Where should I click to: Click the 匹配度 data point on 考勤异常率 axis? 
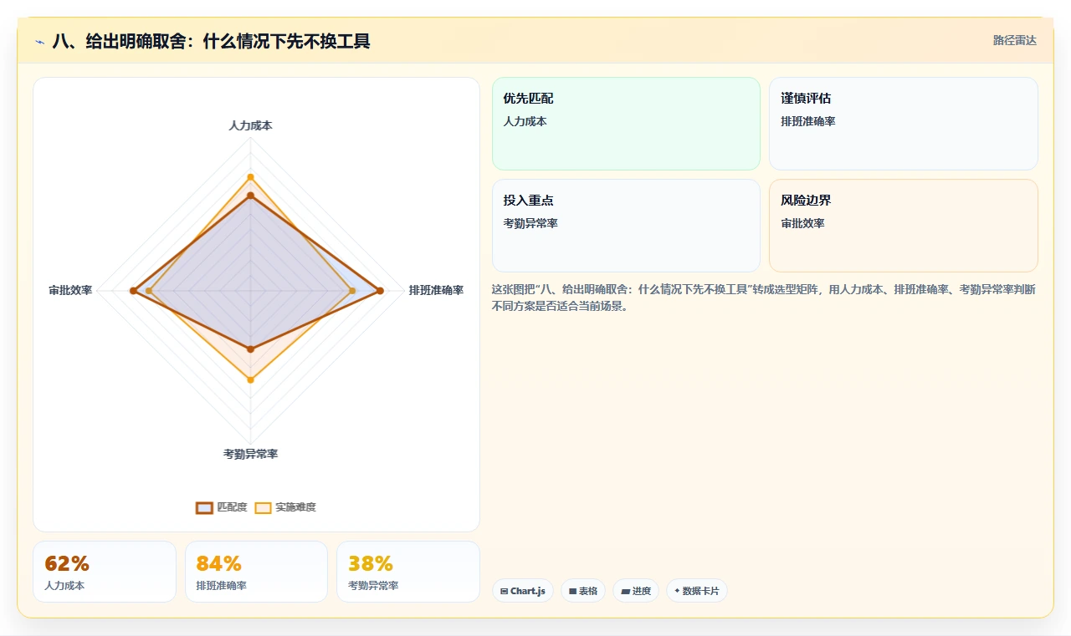[250, 348]
